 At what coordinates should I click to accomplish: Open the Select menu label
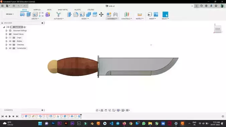[x=165, y=19]
